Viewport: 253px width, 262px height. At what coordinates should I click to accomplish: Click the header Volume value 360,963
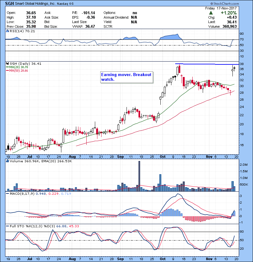pyautogui.click(x=230, y=27)
